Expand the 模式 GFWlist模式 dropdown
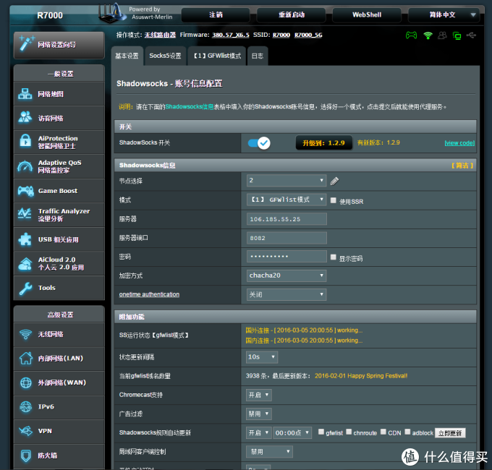 (286, 200)
